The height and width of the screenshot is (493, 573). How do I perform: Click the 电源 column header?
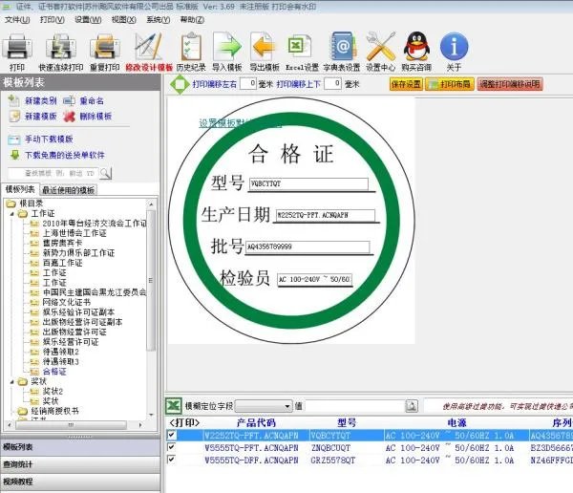tap(456, 423)
